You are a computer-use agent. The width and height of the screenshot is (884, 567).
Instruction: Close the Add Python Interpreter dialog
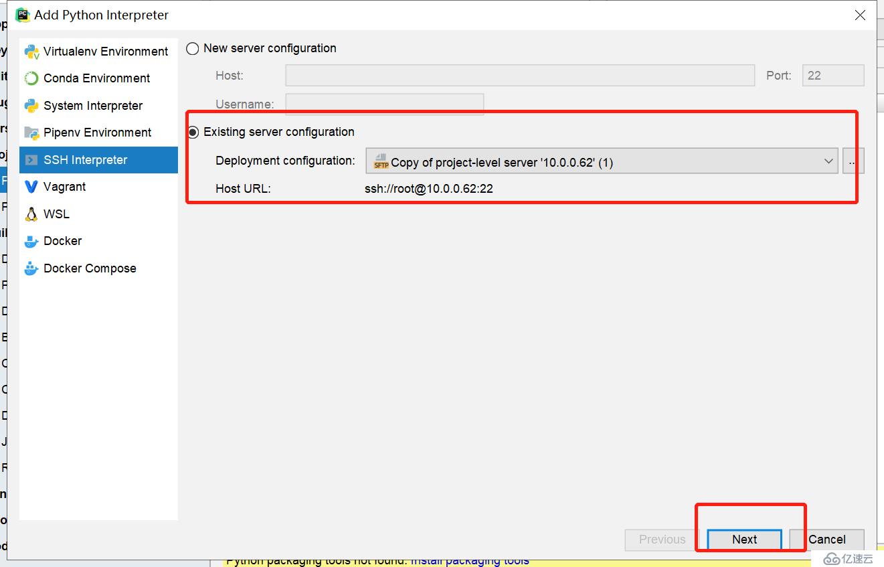coord(860,15)
